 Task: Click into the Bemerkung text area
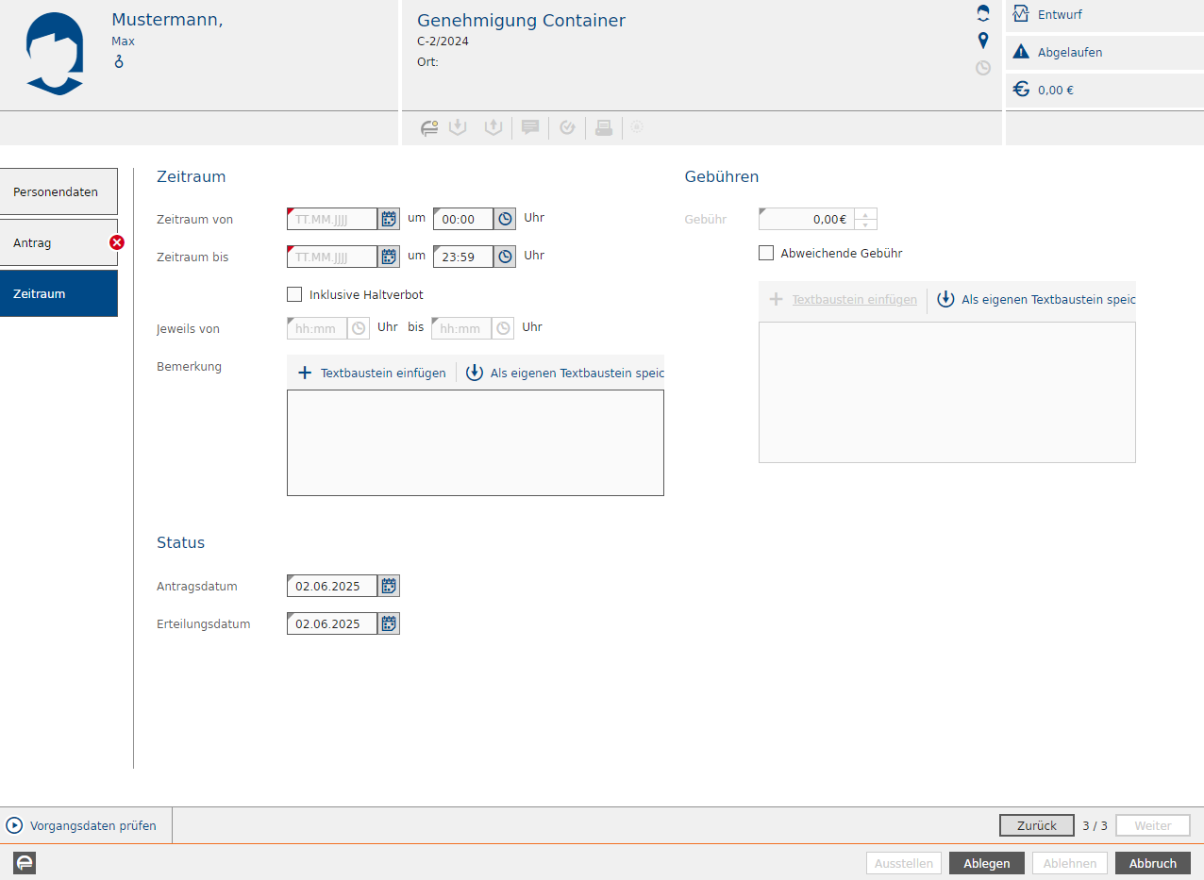[x=475, y=442]
